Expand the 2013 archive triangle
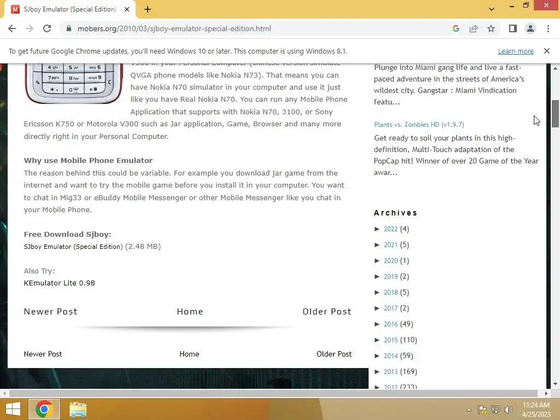 (x=377, y=371)
